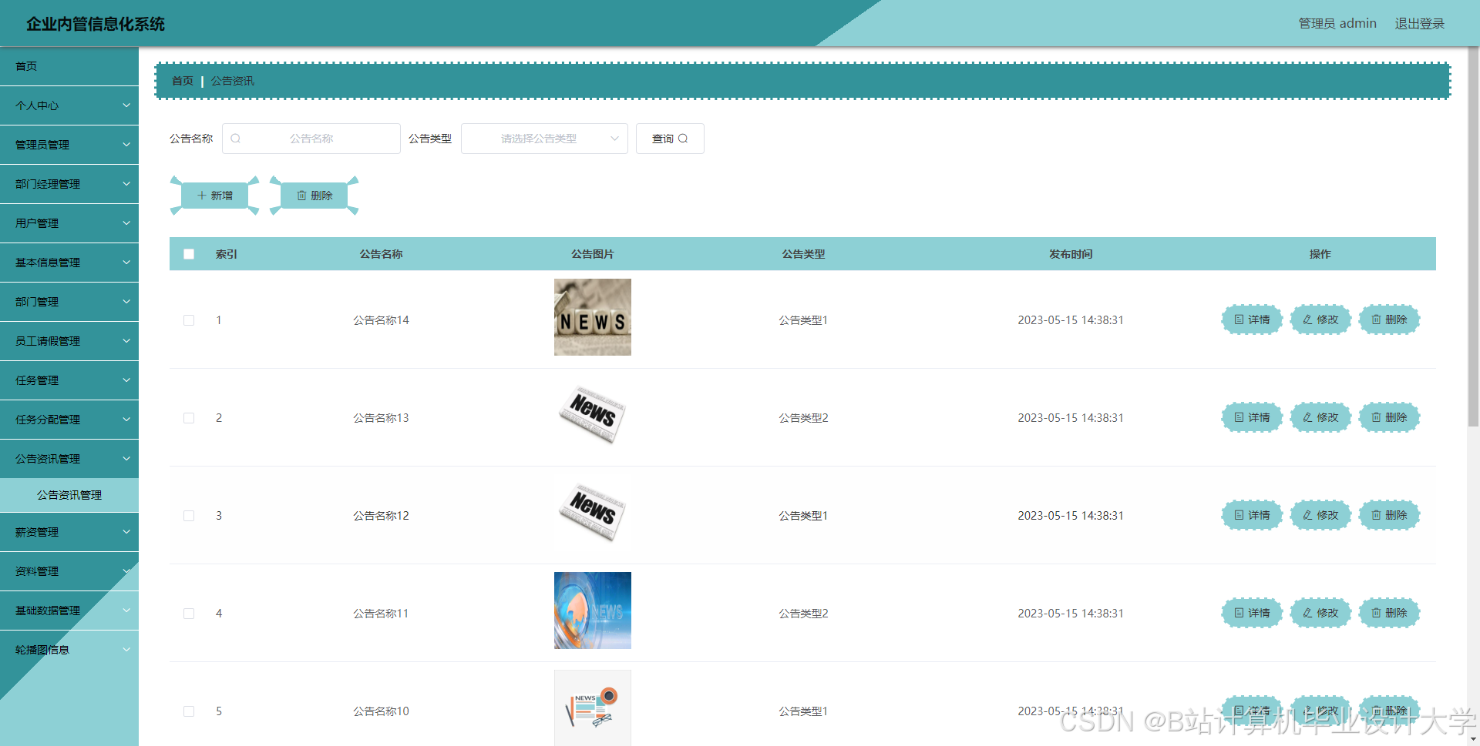Open 详情 for 公告名称13

point(1252,417)
